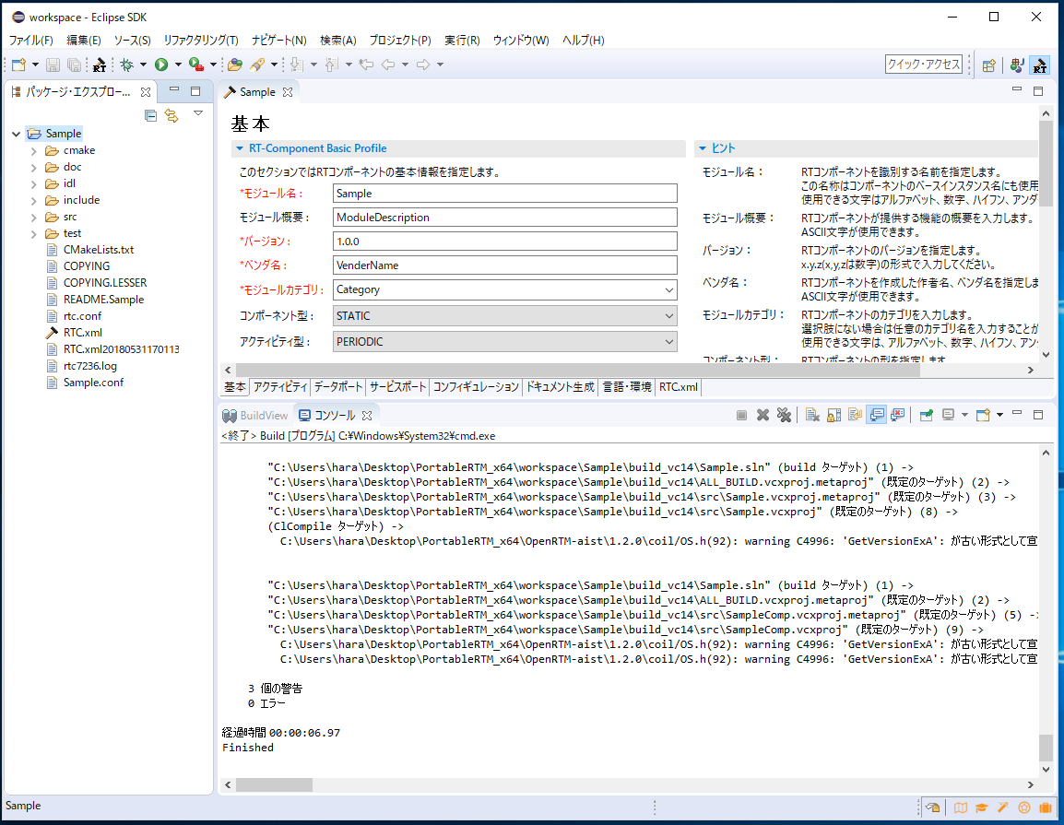Click Remove All Terminated Launches icon
Viewport: 1064px width, 825px height.
point(785,415)
